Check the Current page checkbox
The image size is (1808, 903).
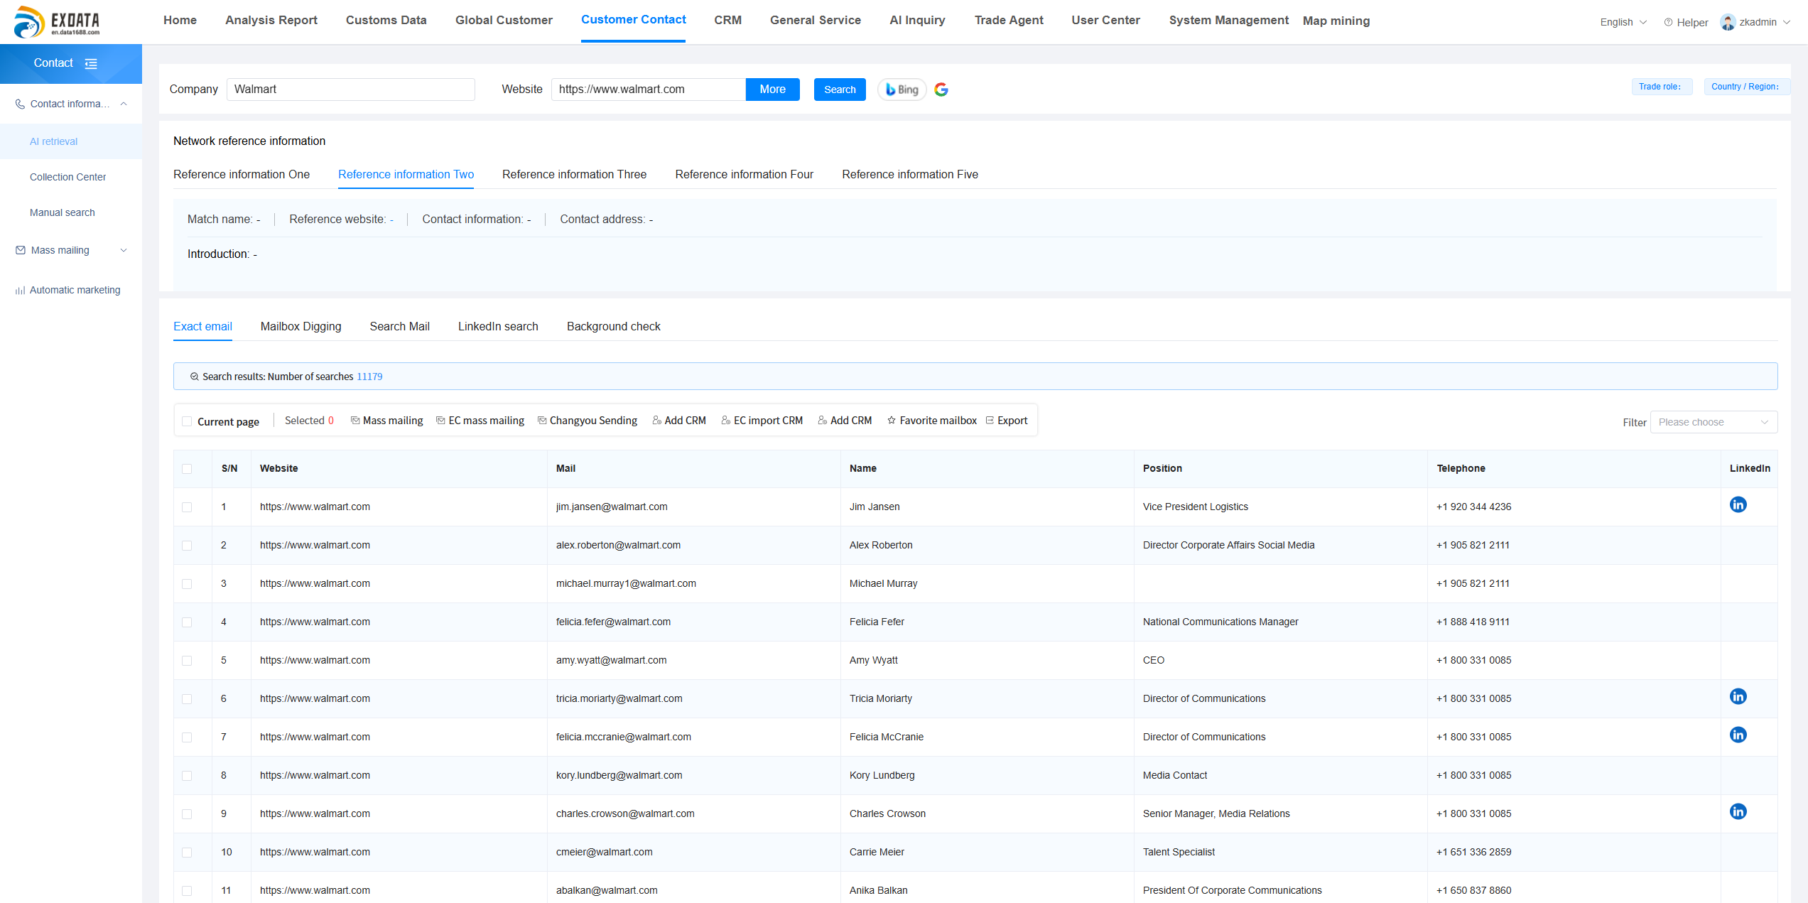coord(187,421)
